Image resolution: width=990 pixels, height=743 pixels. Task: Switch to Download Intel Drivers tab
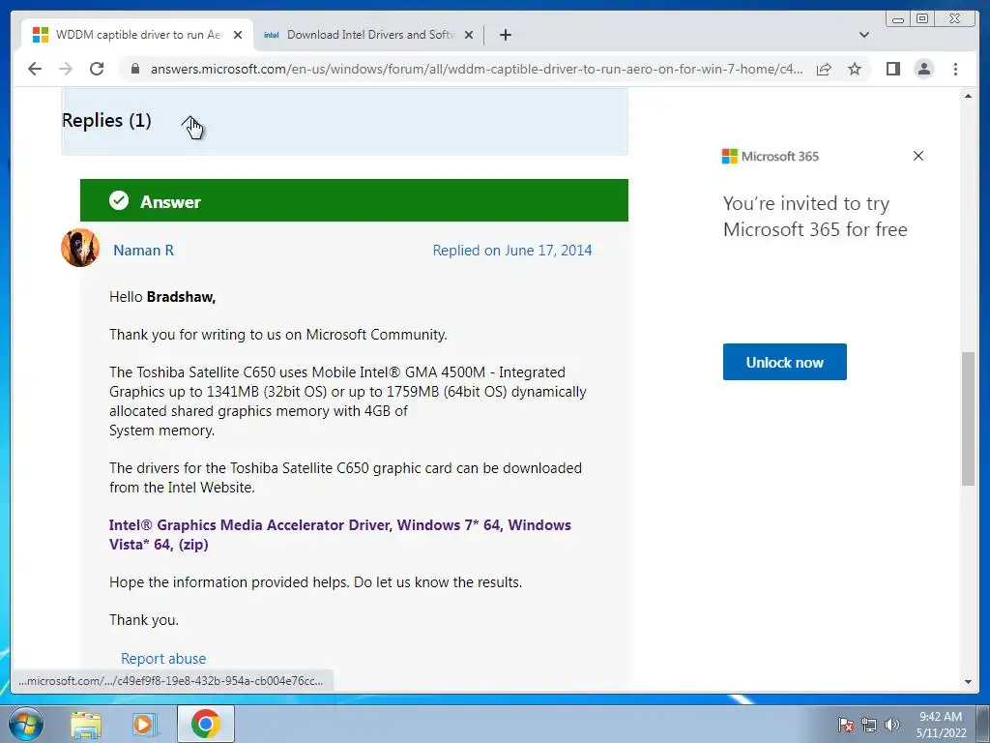point(369,35)
